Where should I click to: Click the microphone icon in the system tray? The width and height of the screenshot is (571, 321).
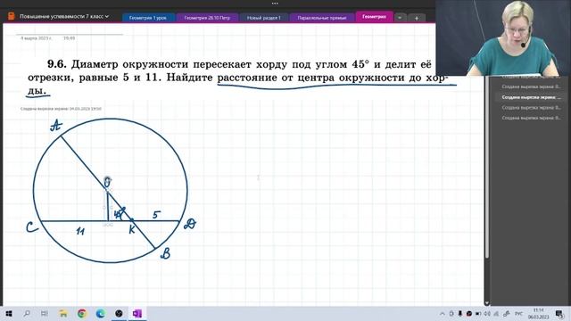tap(460, 313)
